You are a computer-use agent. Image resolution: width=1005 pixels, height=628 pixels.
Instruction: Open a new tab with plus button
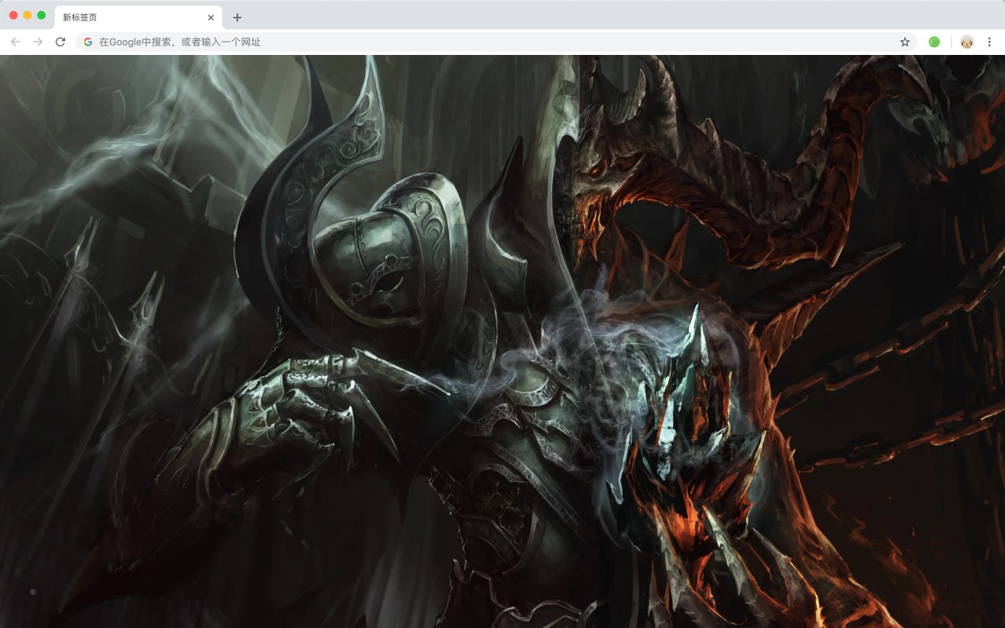[x=237, y=17]
